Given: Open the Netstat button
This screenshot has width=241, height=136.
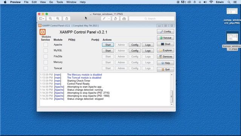Looking at the screenshot, I should click(x=166, y=38).
